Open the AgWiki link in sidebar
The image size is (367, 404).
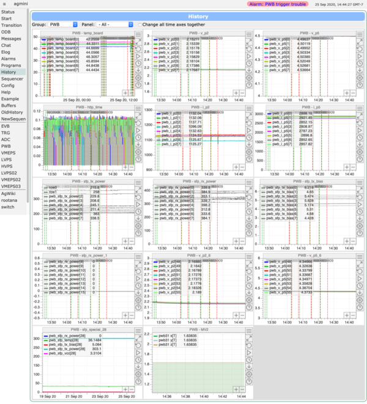(10, 193)
